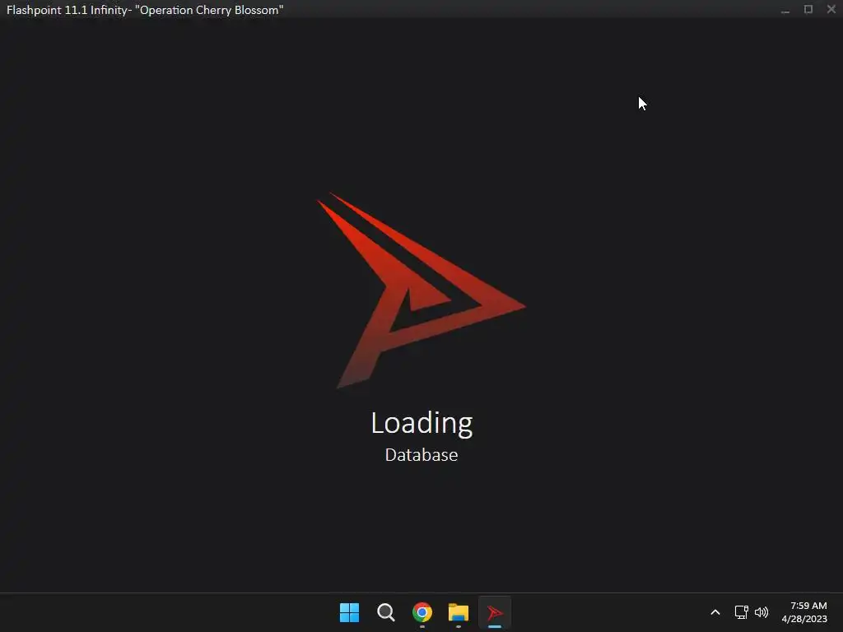Minimize the Flashpoint window
Screen dimensions: 843x632
click(785, 10)
